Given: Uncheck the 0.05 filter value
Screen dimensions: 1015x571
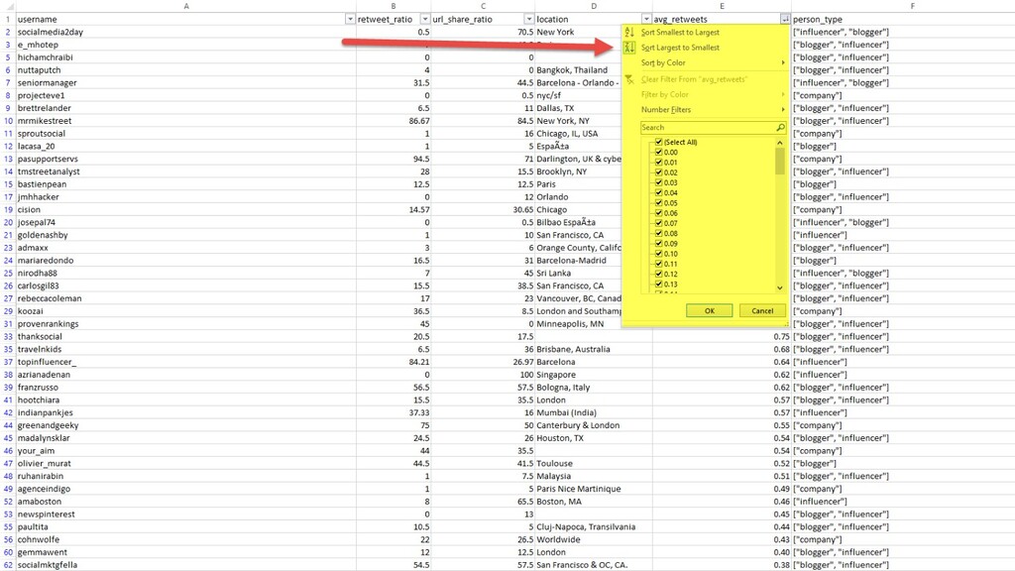Looking at the screenshot, I should (658, 202).
